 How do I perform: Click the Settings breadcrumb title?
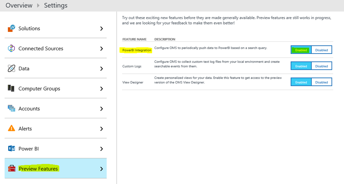(56, 5)
